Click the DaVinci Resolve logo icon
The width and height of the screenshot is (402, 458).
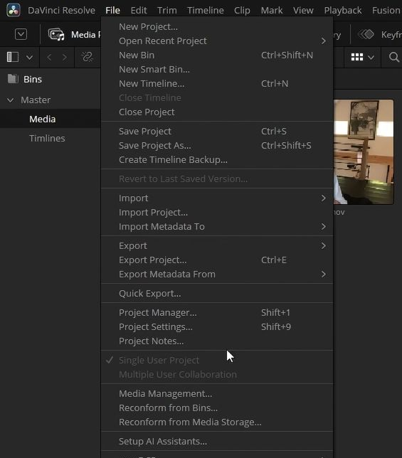14,10
